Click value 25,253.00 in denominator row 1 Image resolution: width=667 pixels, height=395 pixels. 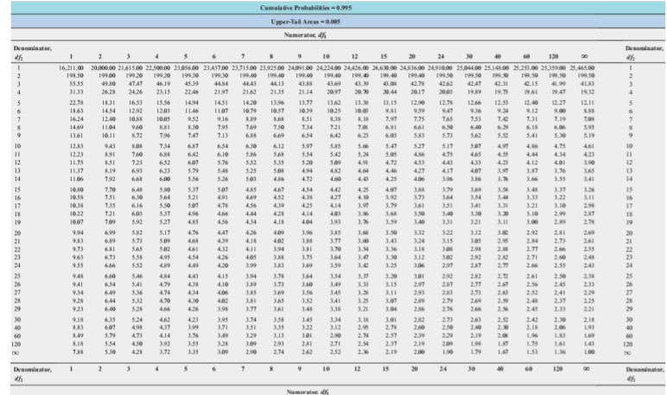pos(526,67)
